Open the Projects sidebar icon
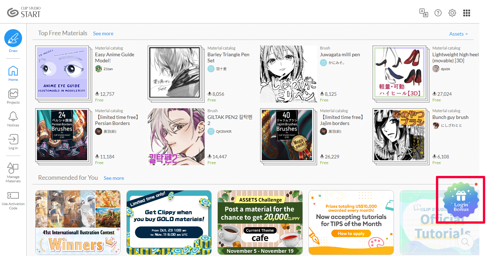490x256 pixels. pos(13,94)
